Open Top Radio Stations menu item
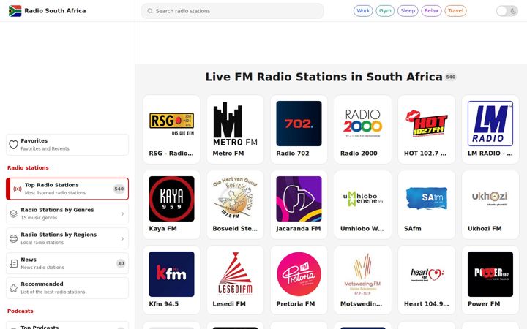The width and height of the screenshot is (527, 329). coord(67,189)
